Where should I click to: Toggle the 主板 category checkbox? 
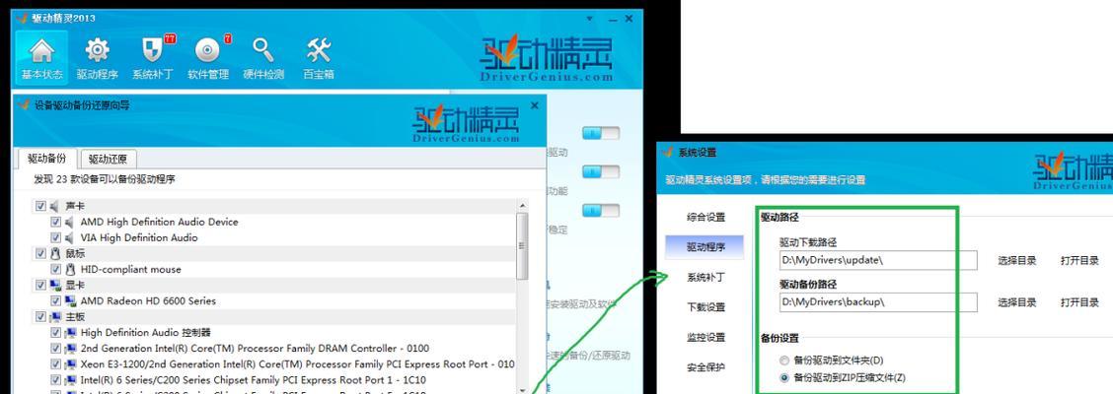(x=40, y=317)
